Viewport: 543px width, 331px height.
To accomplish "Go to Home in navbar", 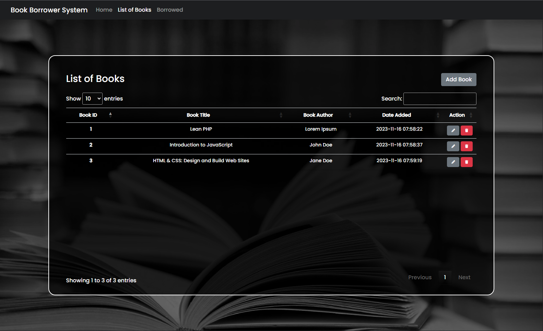I will point(104,10).
